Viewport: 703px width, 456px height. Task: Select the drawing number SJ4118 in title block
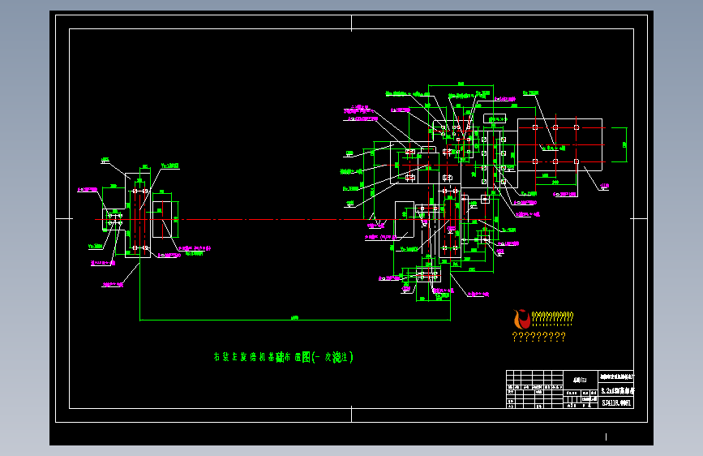tap(616, 403)
